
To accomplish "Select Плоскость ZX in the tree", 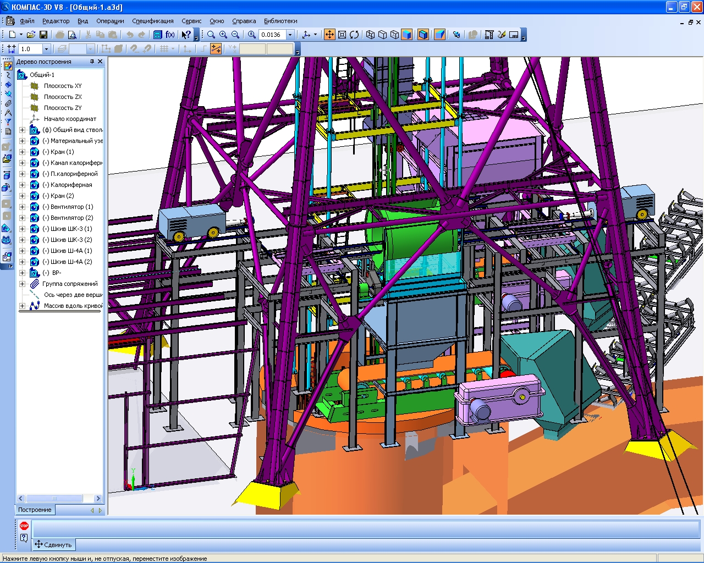I will 63,97.
